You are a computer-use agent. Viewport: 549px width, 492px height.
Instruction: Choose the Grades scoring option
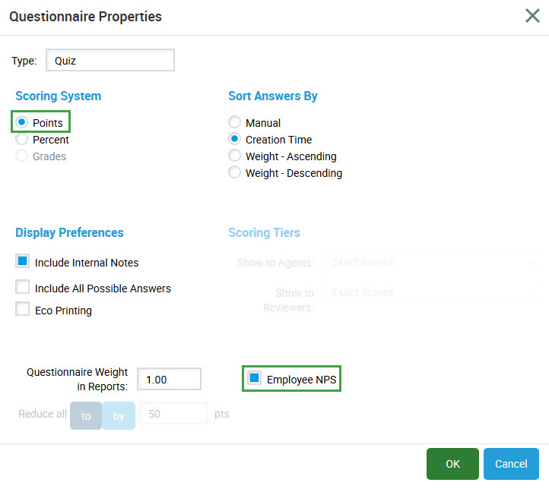click(22, 156)
